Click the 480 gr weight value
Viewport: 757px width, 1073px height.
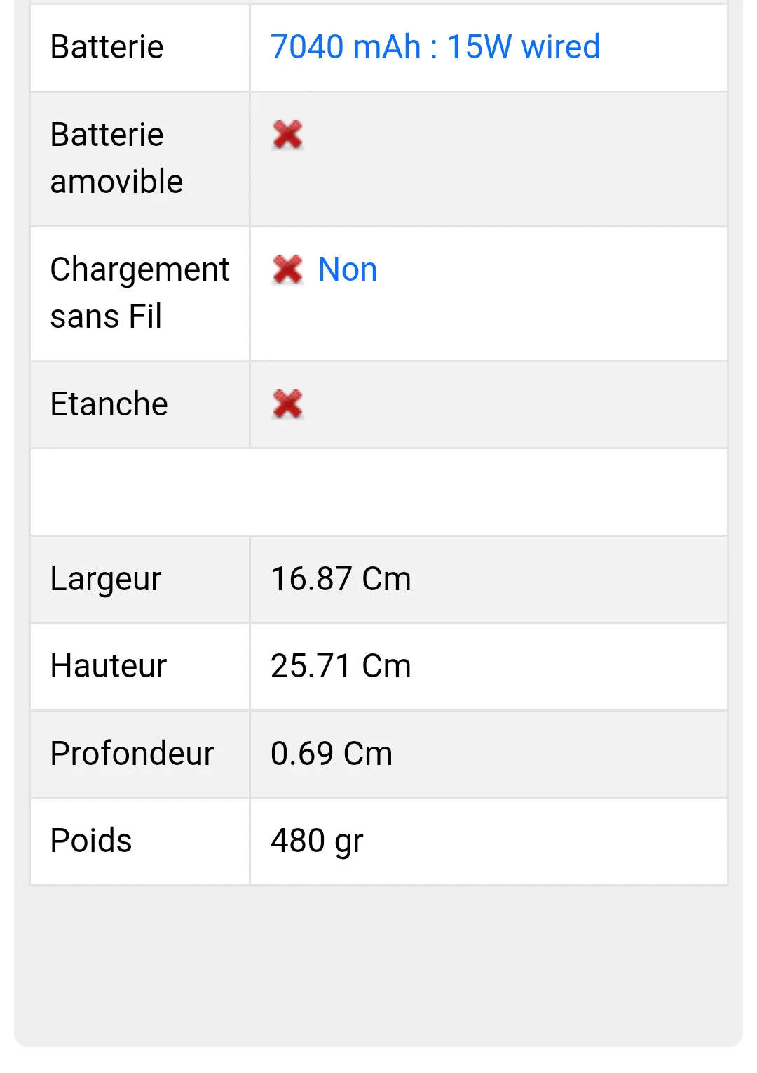317,841
